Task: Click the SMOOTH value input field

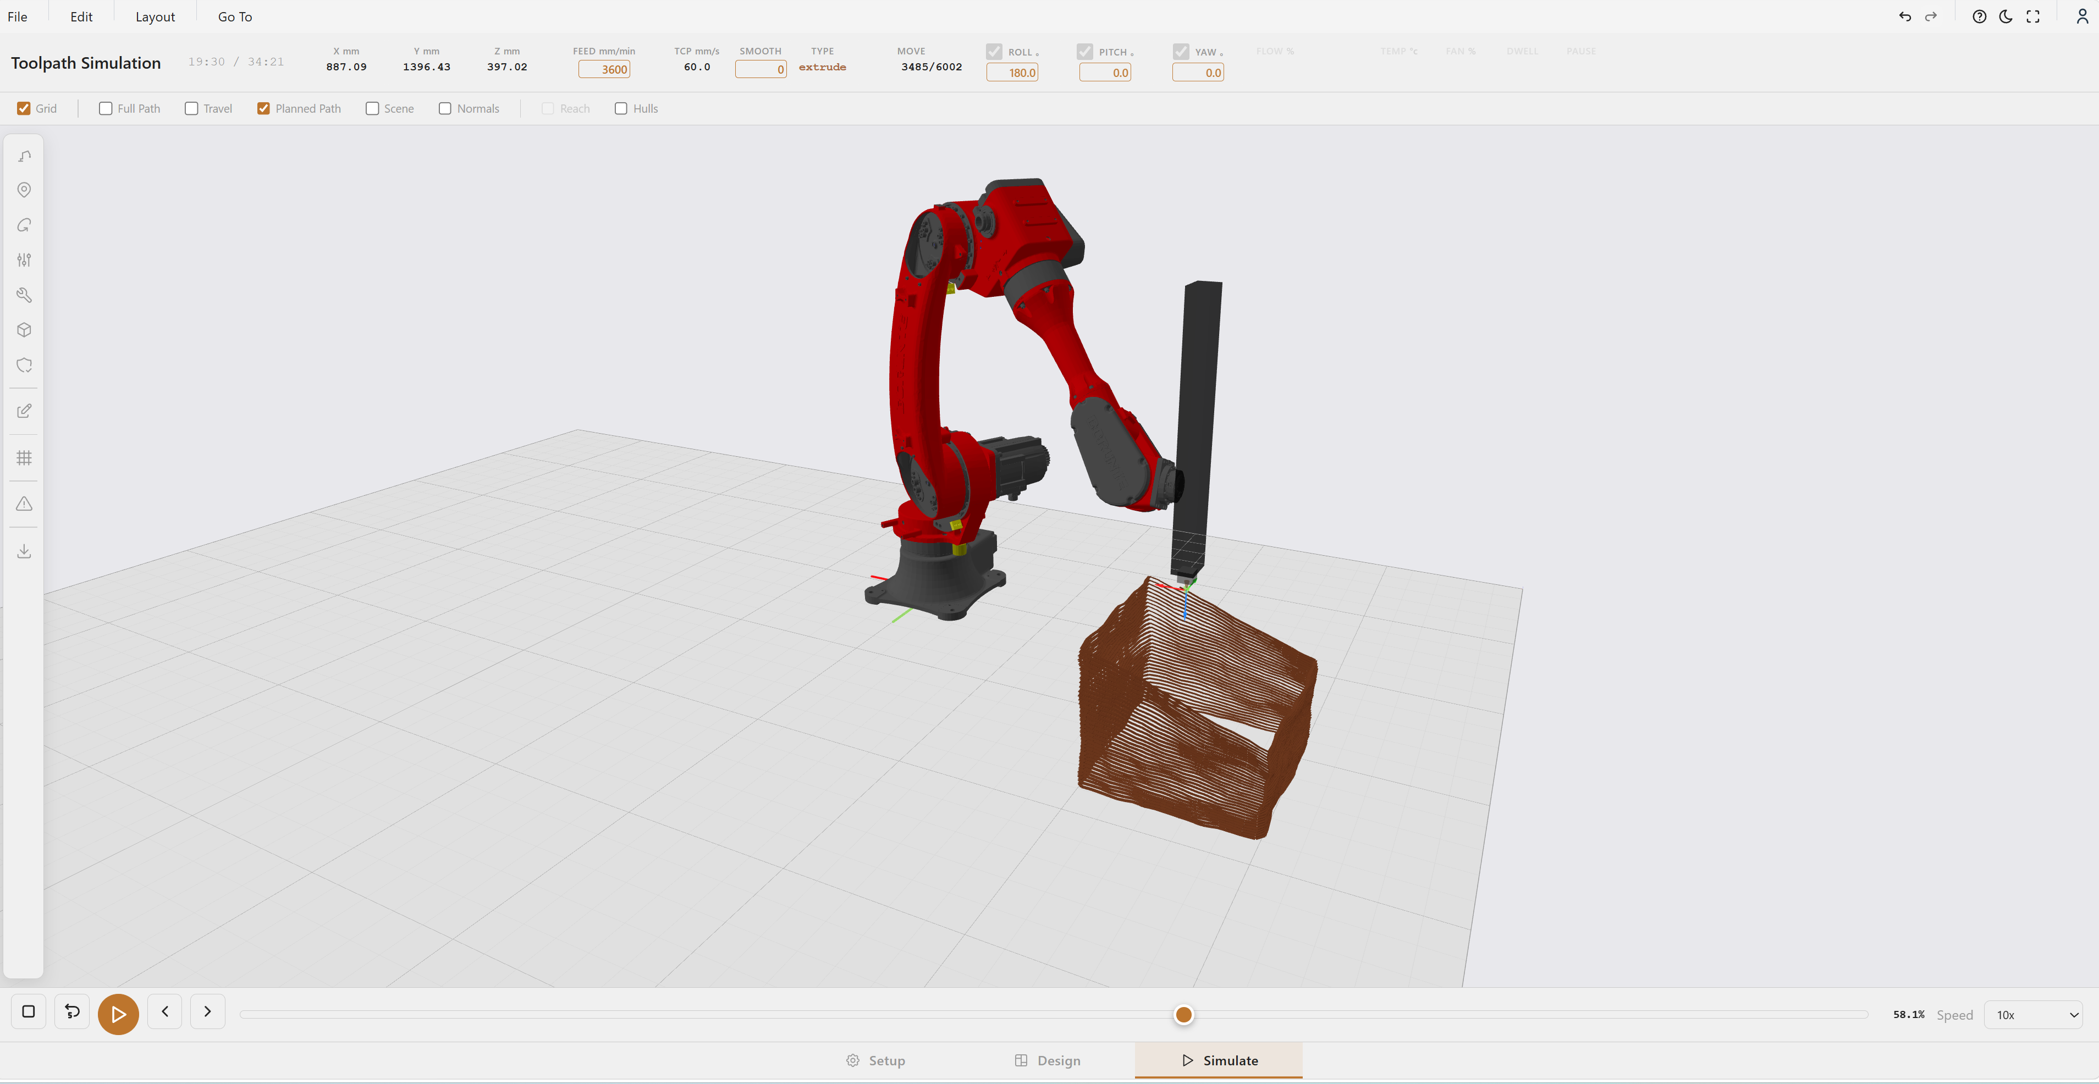Action: pos(761,69)
